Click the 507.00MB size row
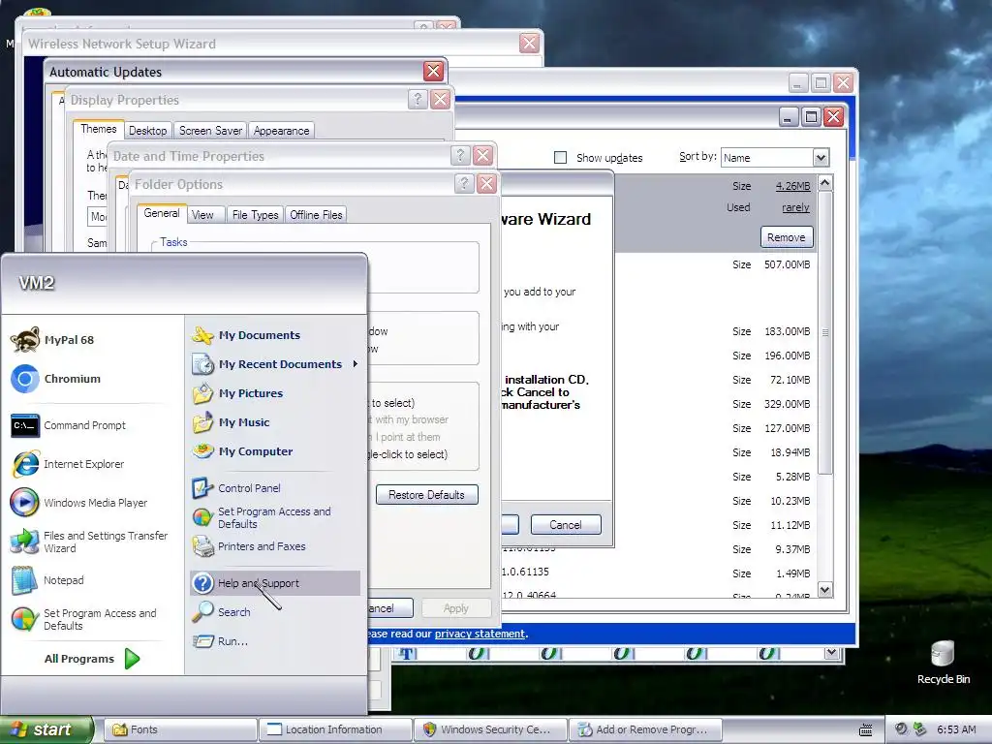Image resolution: width=992 pixels, height=744 pixels. (x=771, y=264)
